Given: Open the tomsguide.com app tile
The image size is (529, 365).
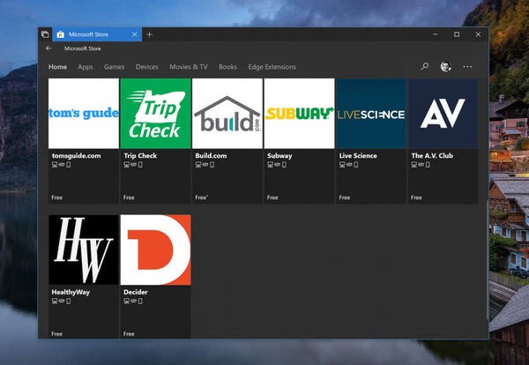Looking at the screenshot, I should (84, 114).
